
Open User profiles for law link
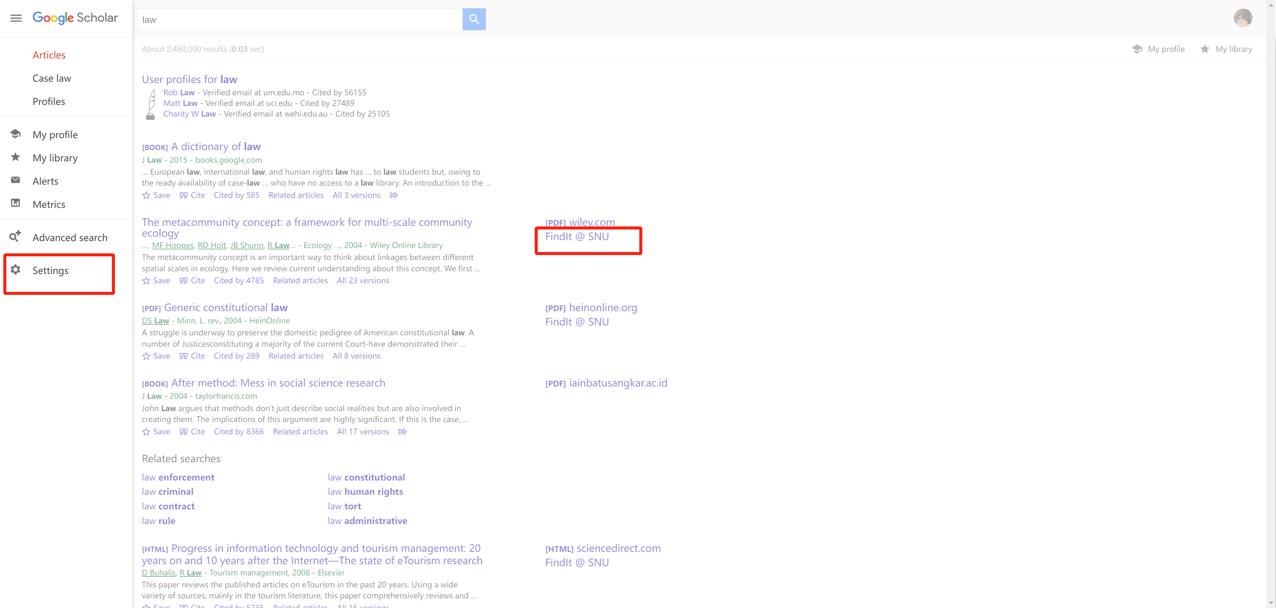click(190, 79)
